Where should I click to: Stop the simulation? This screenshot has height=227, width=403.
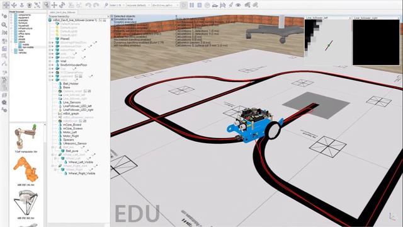200,5
